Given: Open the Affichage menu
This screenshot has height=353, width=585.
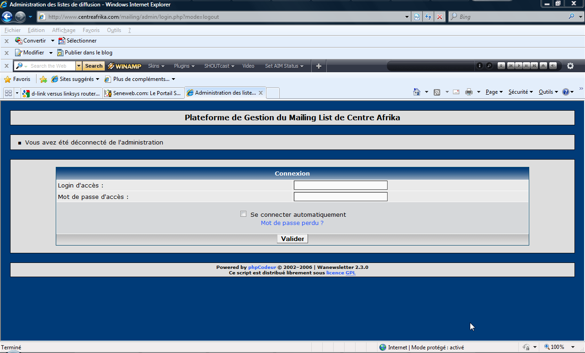Looking at the screenshot, I should pyautogui.click(x=64, y=30).
